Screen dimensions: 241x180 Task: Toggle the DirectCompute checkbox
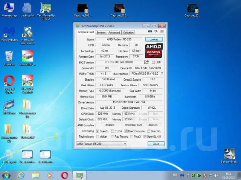pyautogui.click(x=126, y=131)
